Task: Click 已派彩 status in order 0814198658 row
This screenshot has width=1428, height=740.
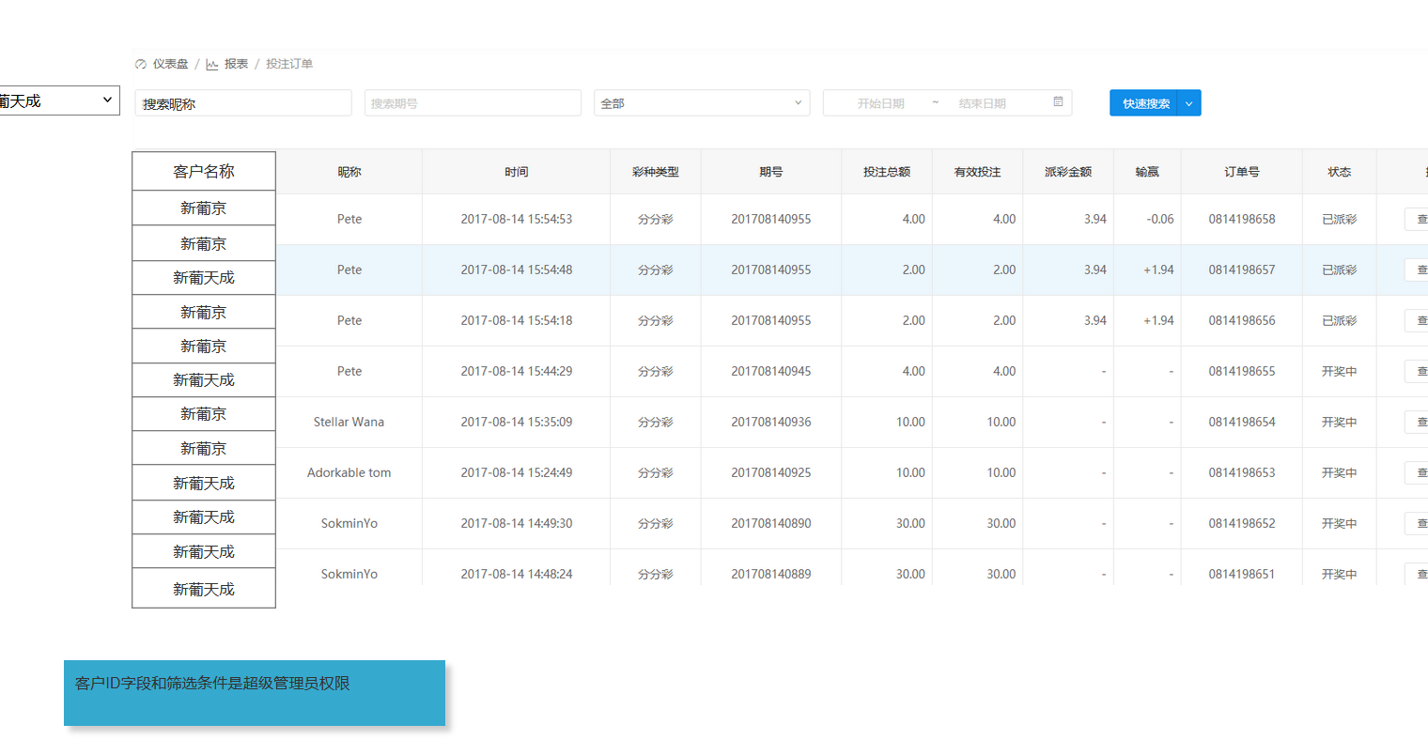Action: pos(1340,219)
